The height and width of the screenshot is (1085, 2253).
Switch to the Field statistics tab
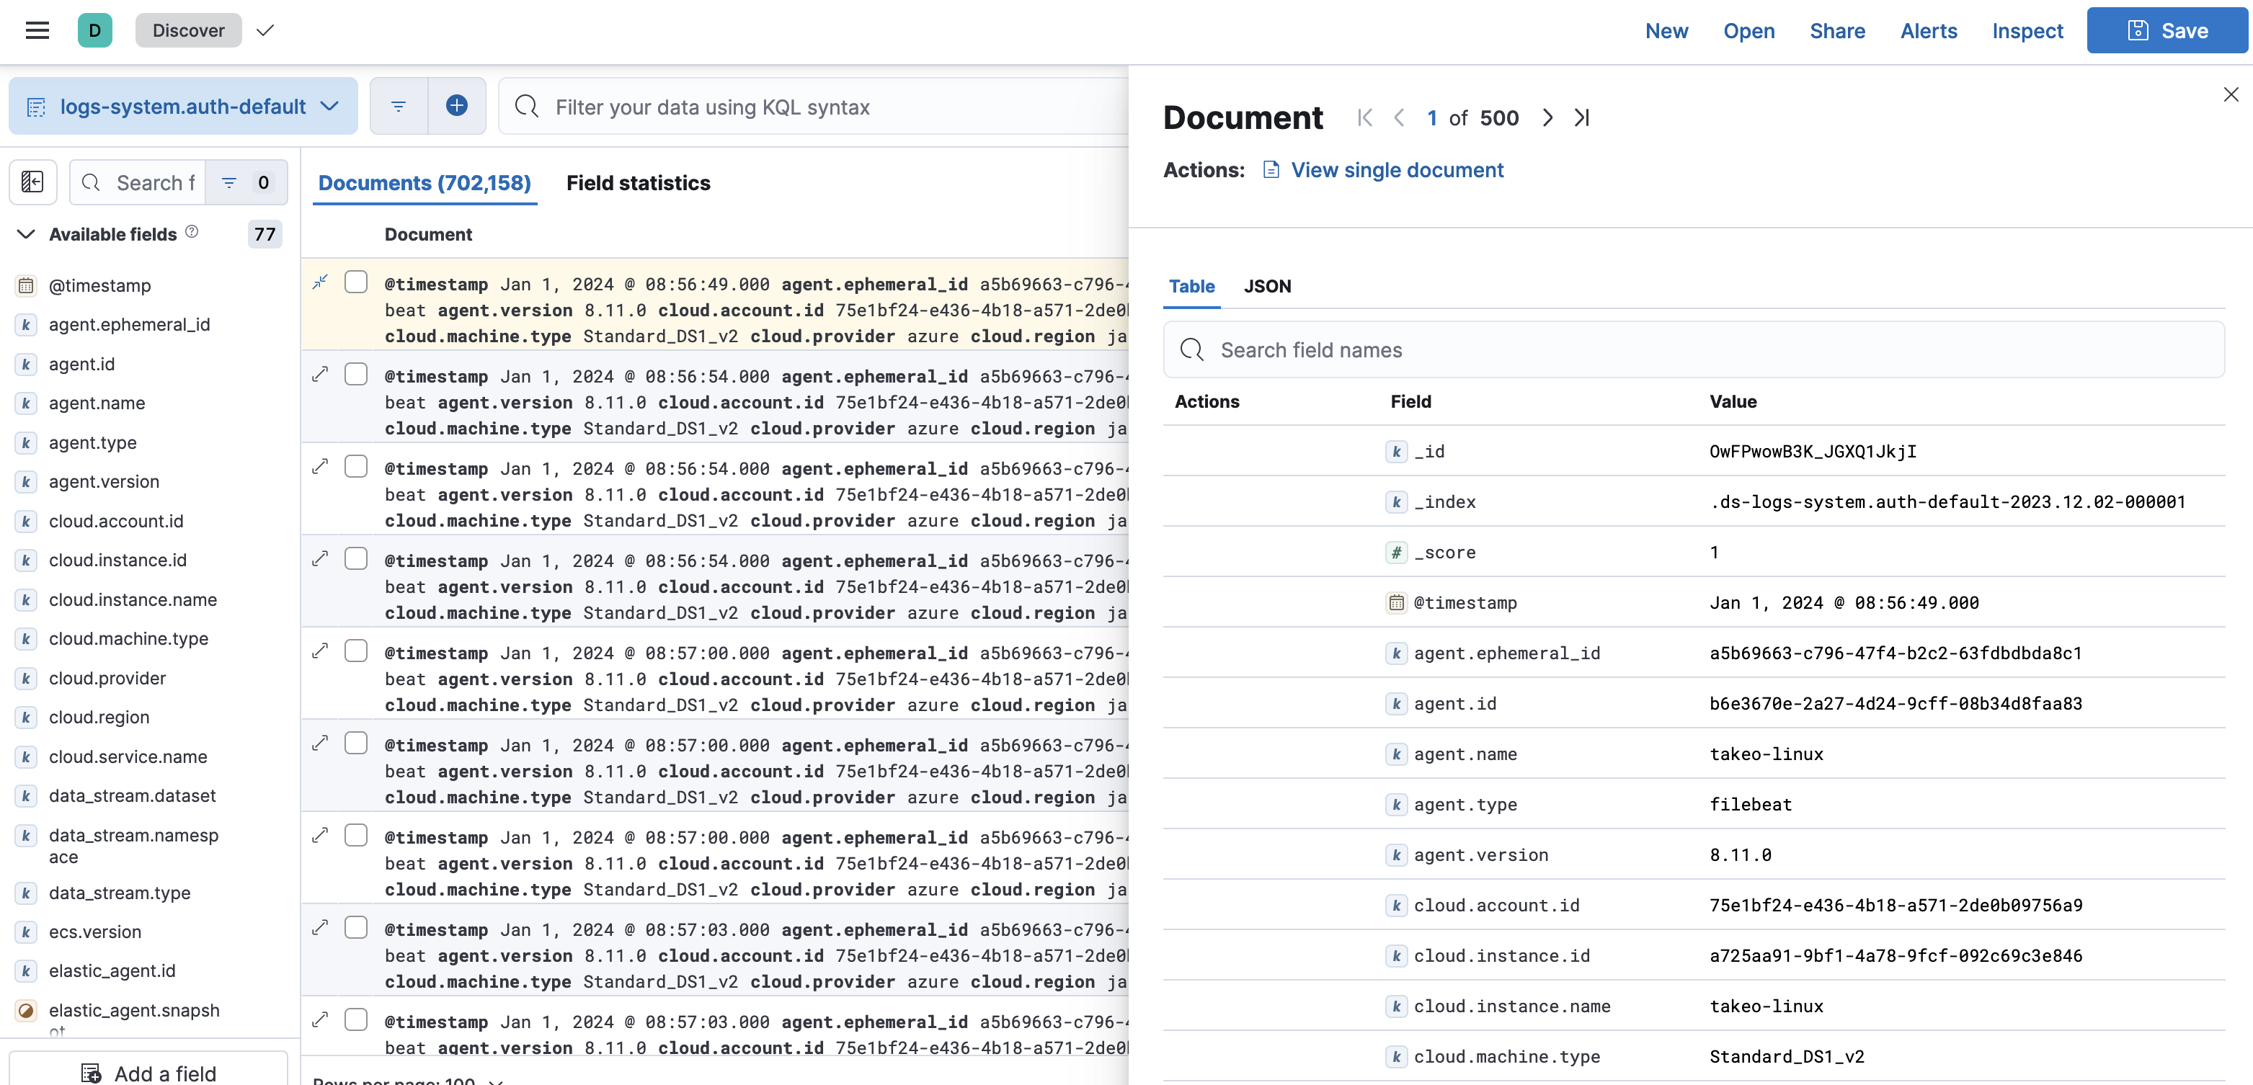[639, 183]
